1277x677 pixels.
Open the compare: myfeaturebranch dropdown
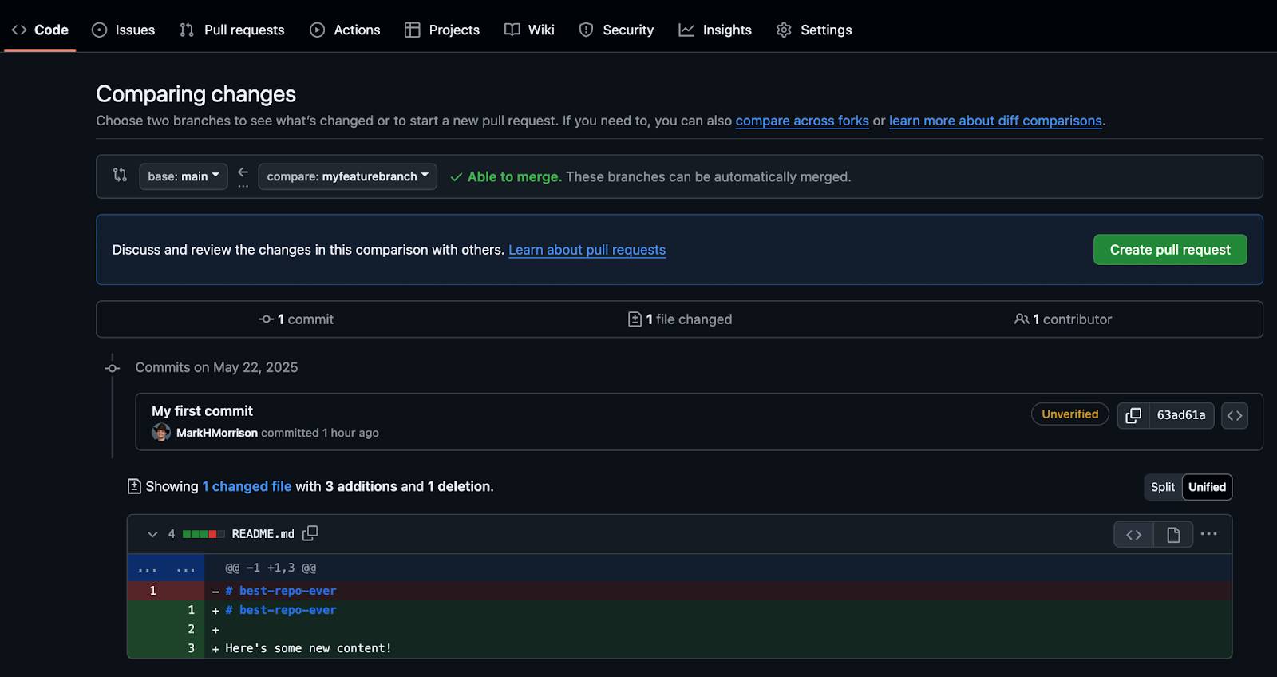347,176
